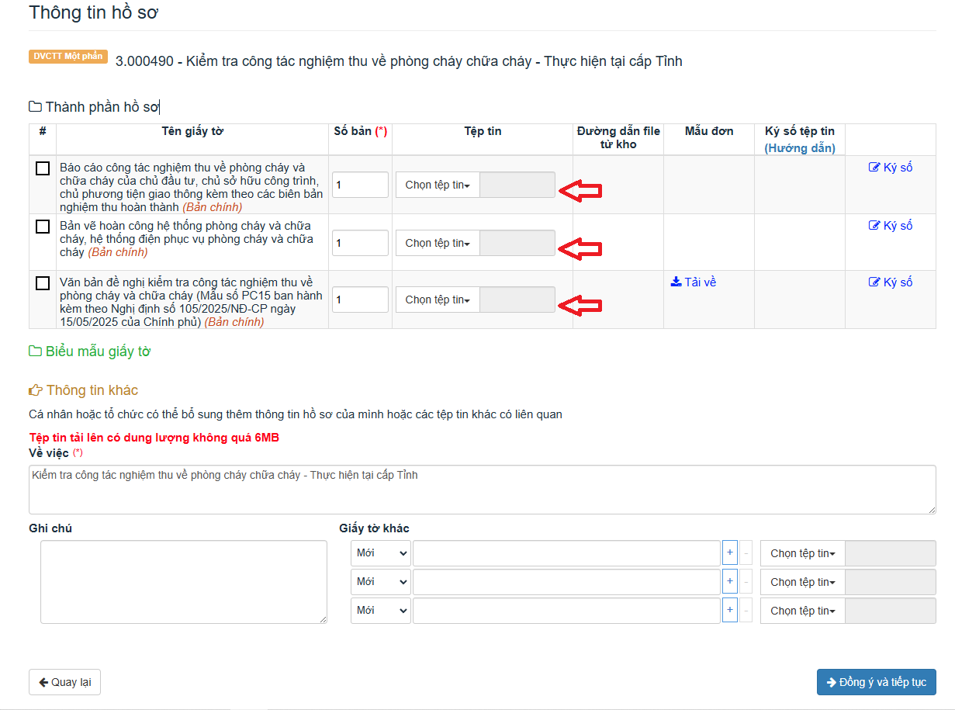Click Đồng ý và tiếp tục button

pyautogui.click(x=876, y=682)
